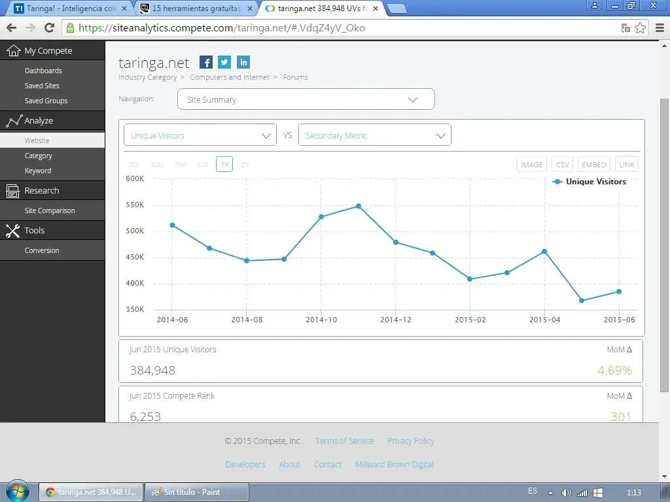Close the 15 herramientas gratuitas tab

coord(250,8)
